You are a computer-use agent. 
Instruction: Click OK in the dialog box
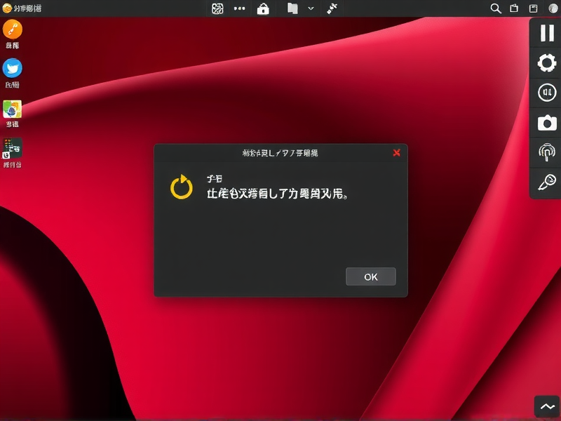(371, 276)
